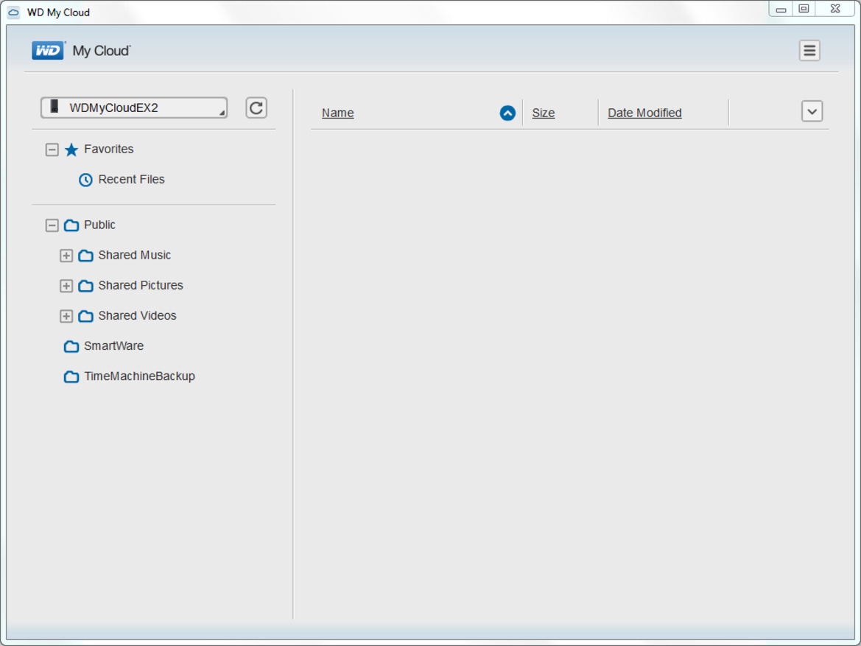Sort files by Name column
The height and width of the screenshot is (646, 861).
pyautogui.click(x=338, y=113)
